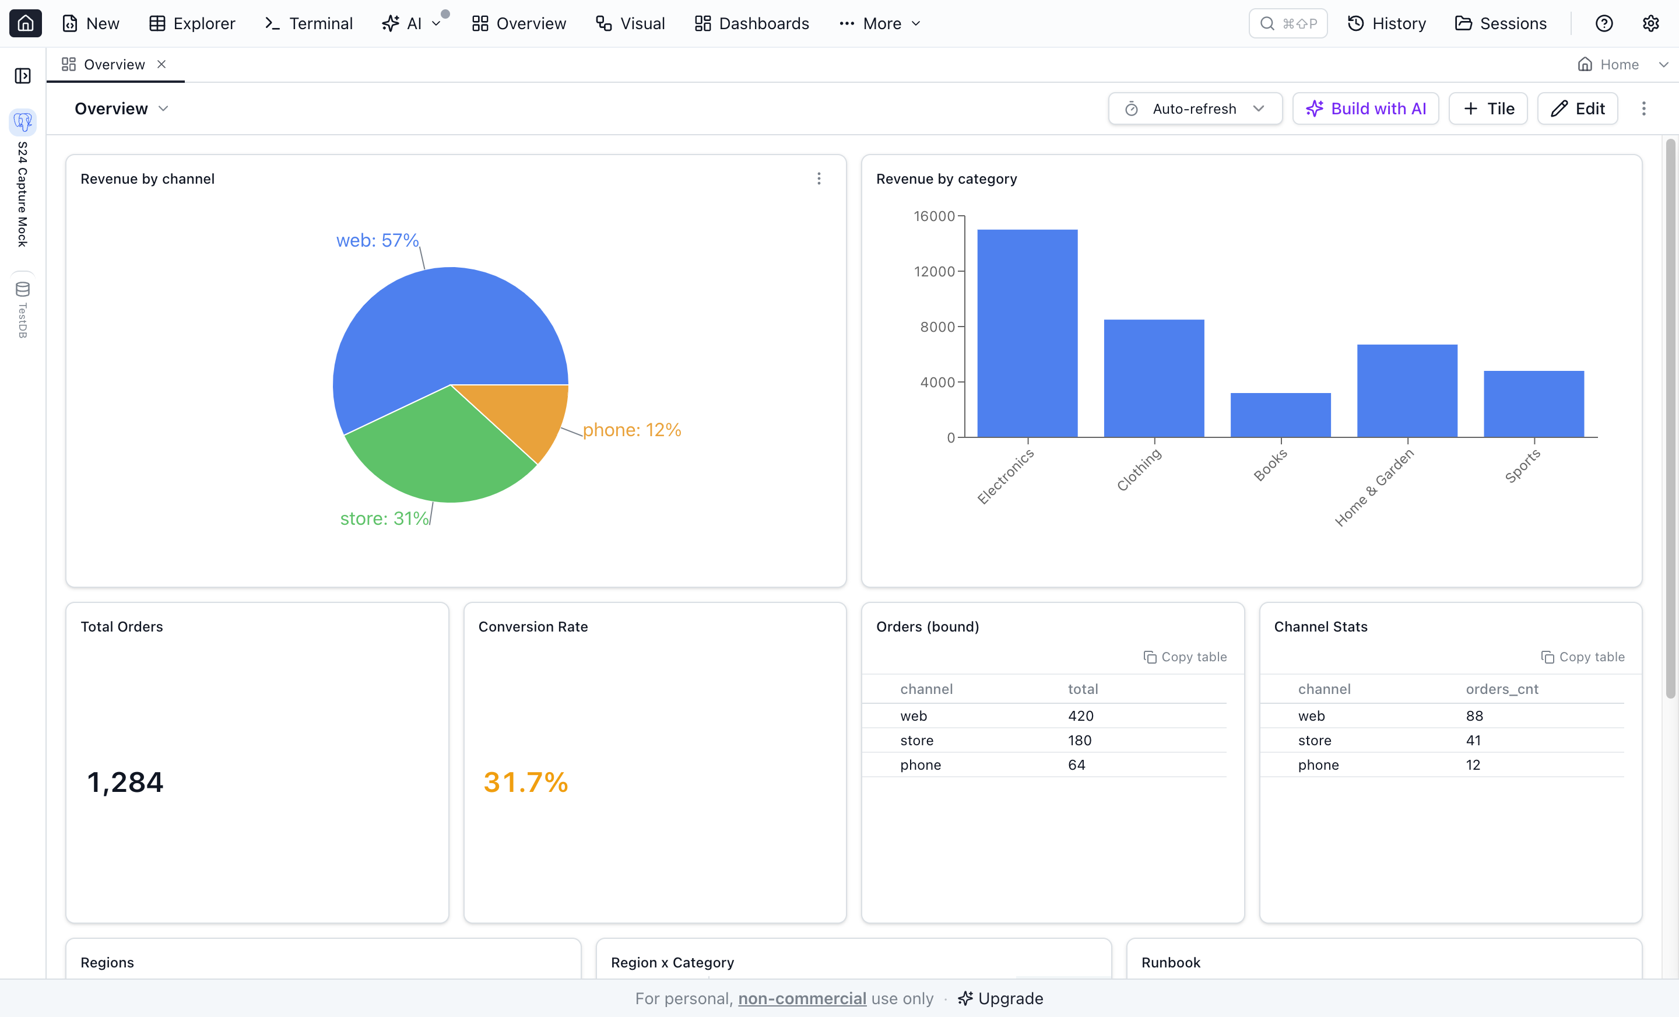Copy table in Orders (bound) tile
1679x1017 pixels.
(1185, 657)
